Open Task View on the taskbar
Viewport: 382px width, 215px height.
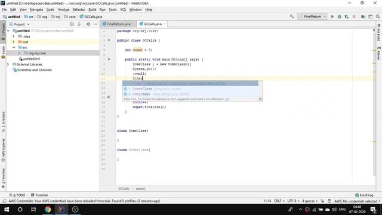point(33,210)
